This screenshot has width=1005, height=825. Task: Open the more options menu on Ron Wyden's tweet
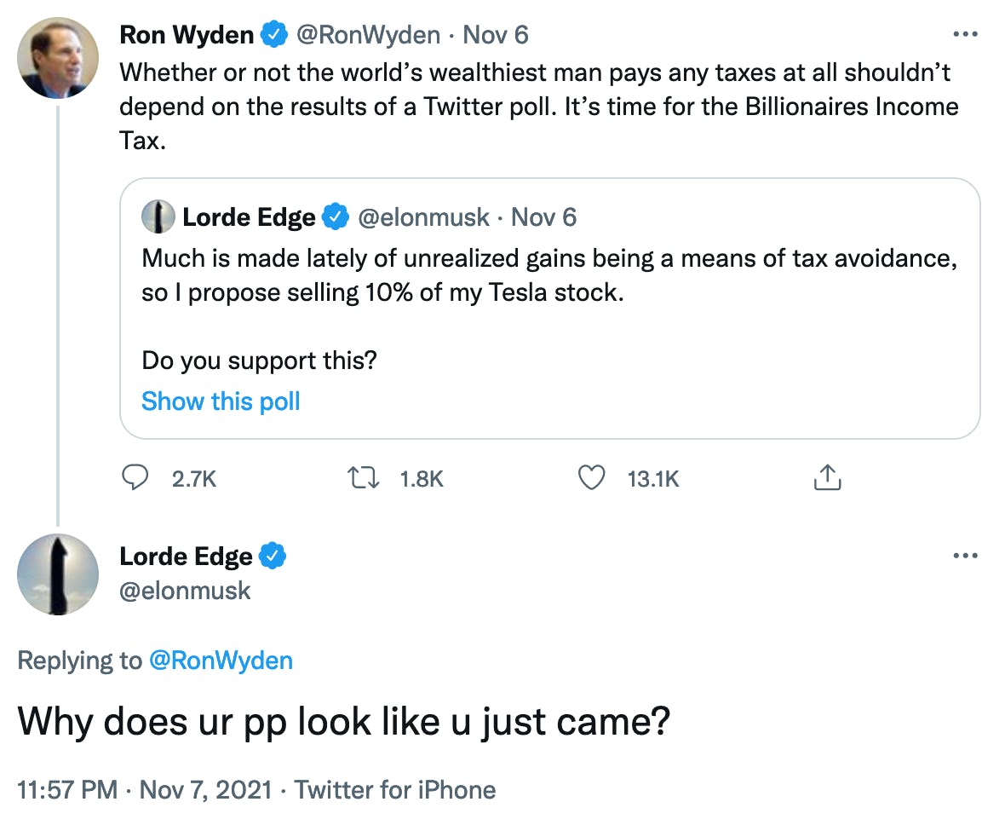tap(964, 35)
